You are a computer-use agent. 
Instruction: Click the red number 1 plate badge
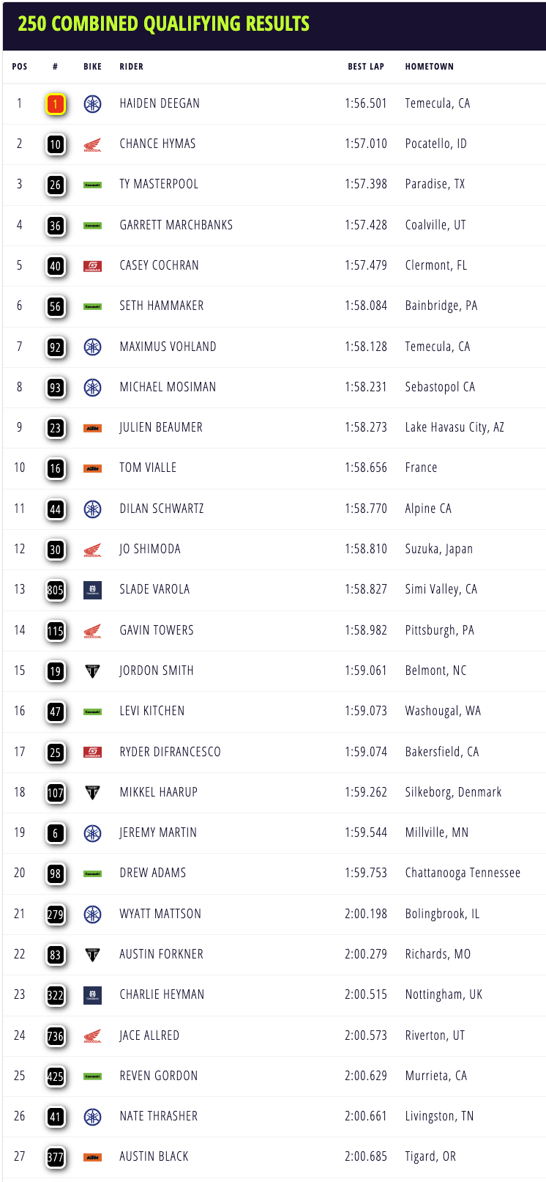tap(56, 104)
